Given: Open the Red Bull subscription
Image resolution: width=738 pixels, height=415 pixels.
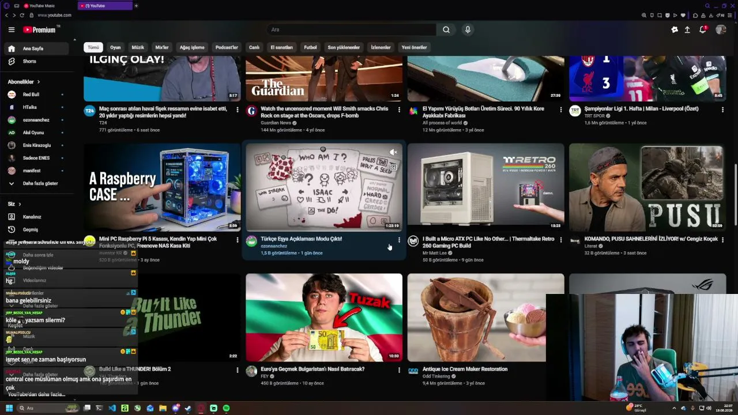Looking at the screenshot, I should 37,95.
